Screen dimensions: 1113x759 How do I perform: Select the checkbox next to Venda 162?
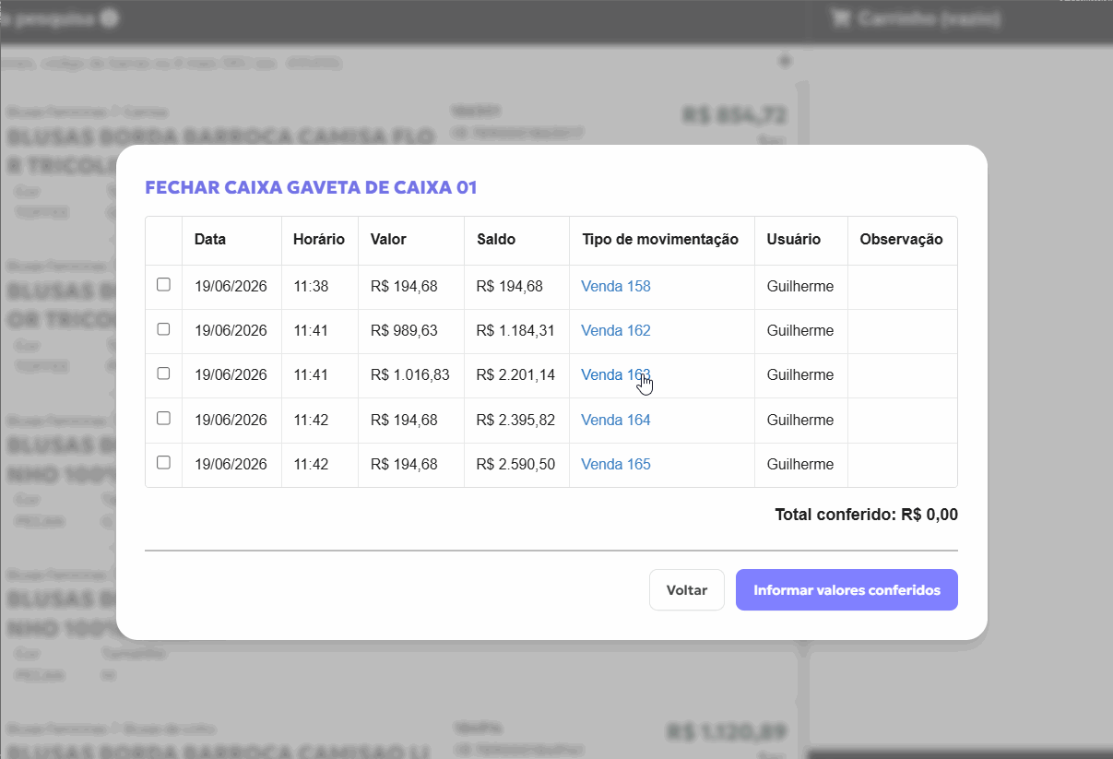tap(163, 329)
